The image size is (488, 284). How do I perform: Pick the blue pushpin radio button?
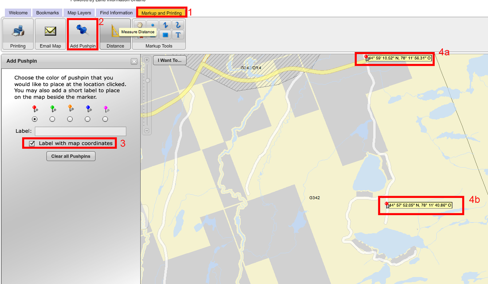87,119
